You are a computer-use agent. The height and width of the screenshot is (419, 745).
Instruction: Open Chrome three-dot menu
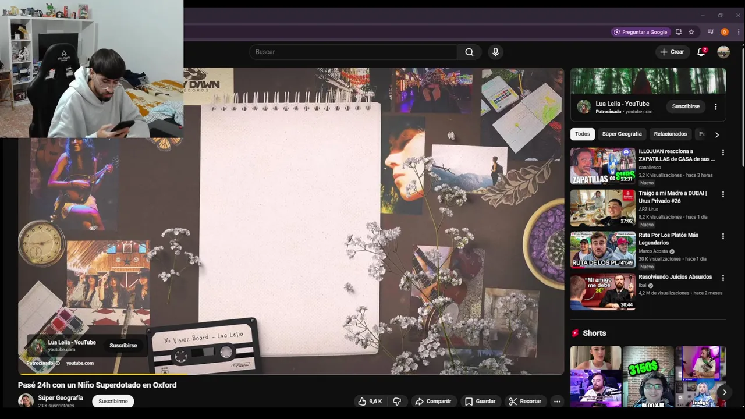pos(738,32)
